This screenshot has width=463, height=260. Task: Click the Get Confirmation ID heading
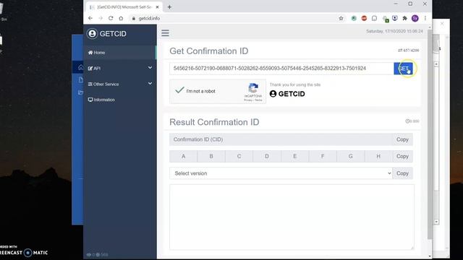(209, 51)
